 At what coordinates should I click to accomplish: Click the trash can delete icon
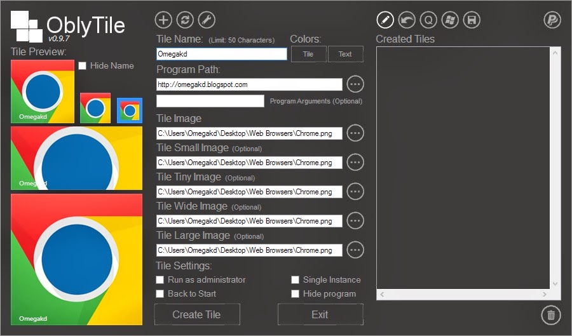551,315
